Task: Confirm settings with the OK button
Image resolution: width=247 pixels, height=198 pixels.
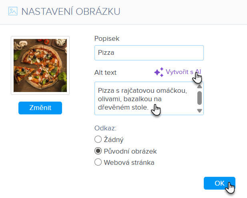Action: click(x=219, y=183)
